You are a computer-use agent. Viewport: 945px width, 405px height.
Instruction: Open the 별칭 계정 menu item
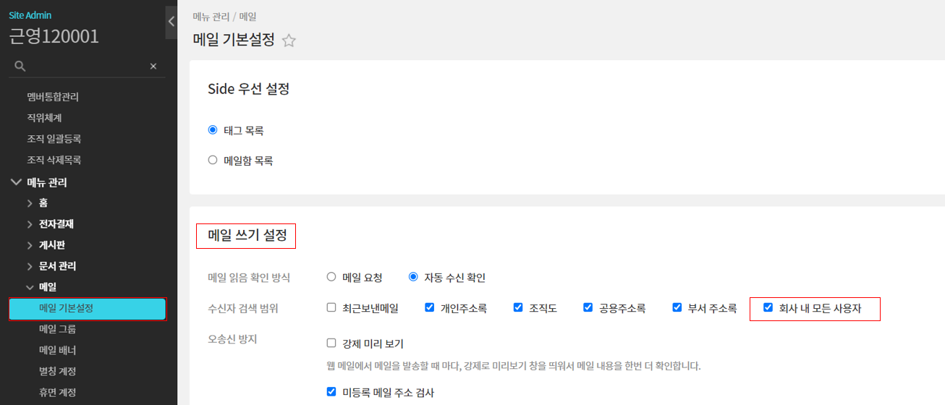click(x=57, y=371)
